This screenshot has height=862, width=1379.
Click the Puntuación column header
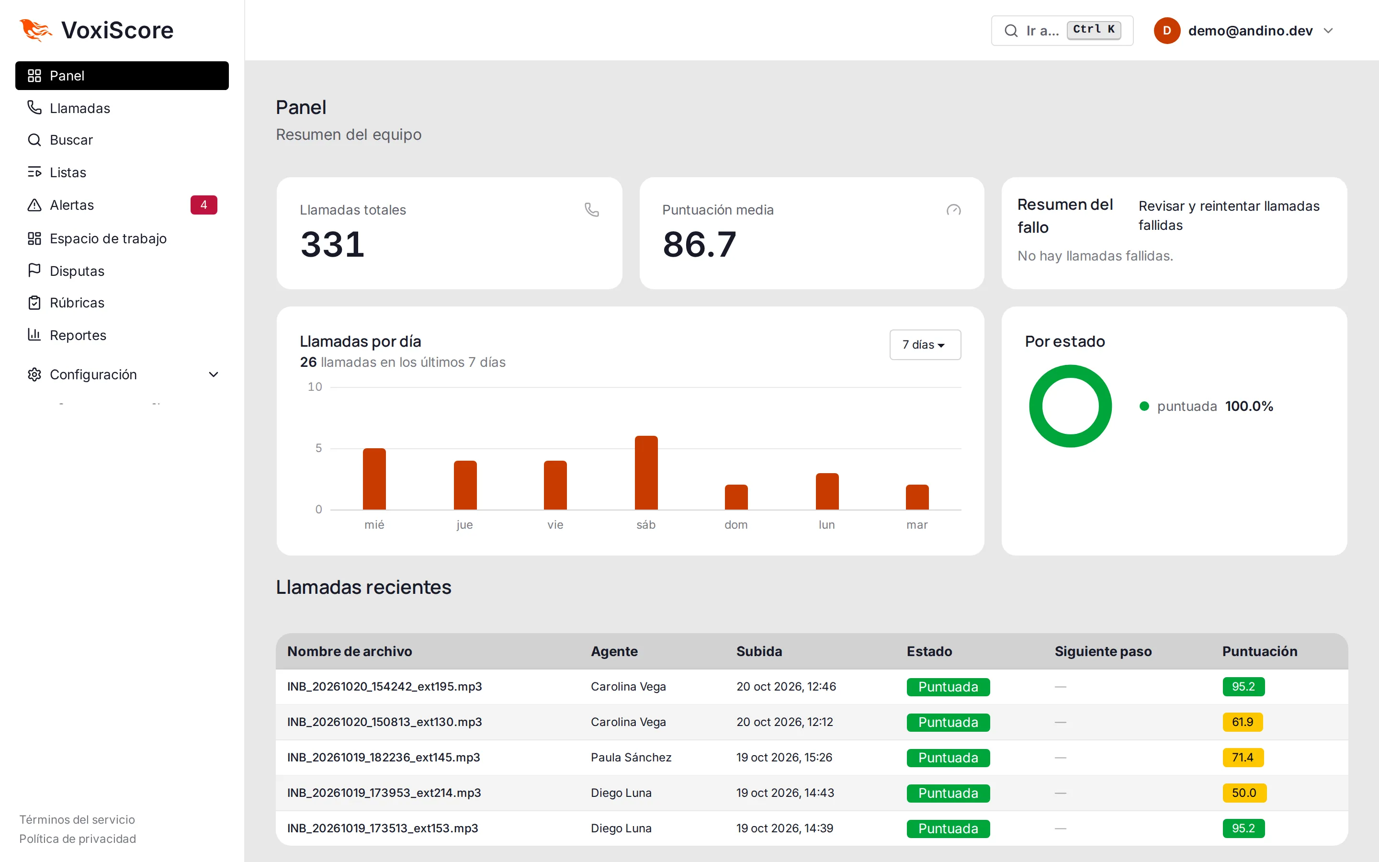coord(1259,651)
